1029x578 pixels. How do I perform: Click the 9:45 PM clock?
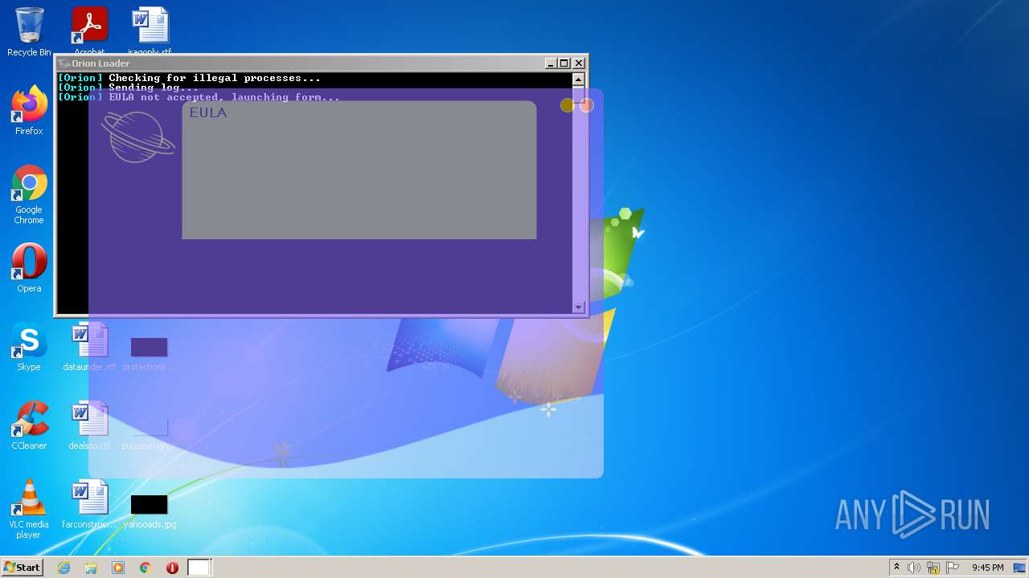pyautogui.click(x=987, y=568)
